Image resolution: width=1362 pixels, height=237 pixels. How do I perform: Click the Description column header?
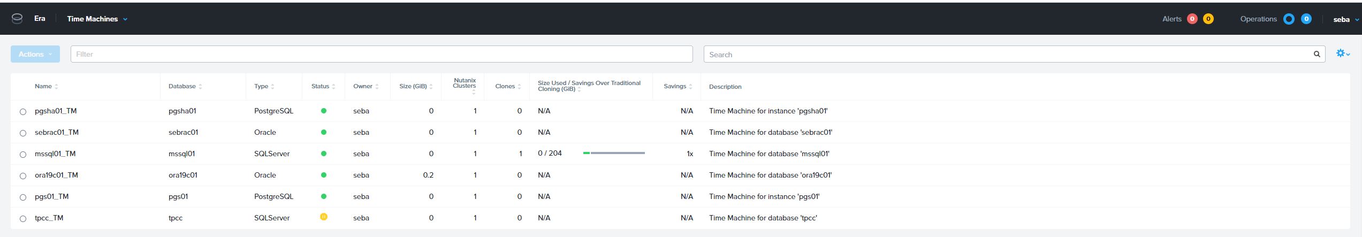pos(725,87)
